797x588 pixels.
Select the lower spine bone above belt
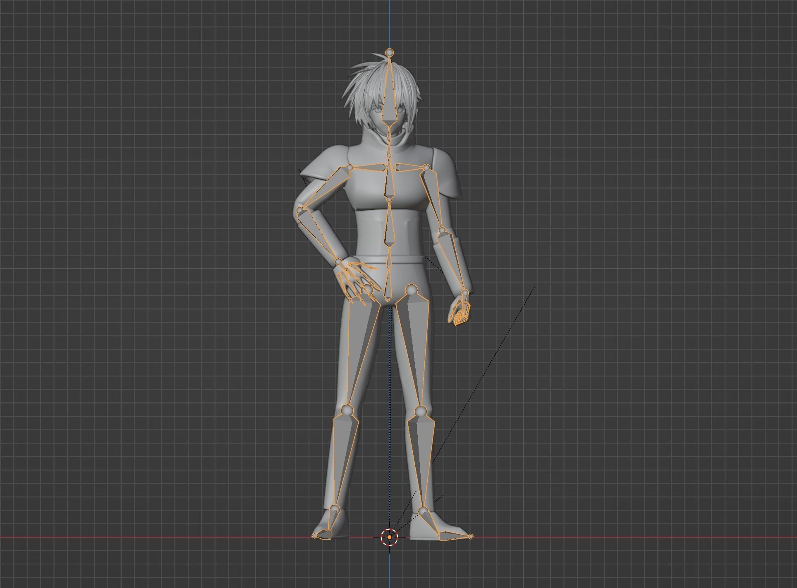[x=389, y=227]
